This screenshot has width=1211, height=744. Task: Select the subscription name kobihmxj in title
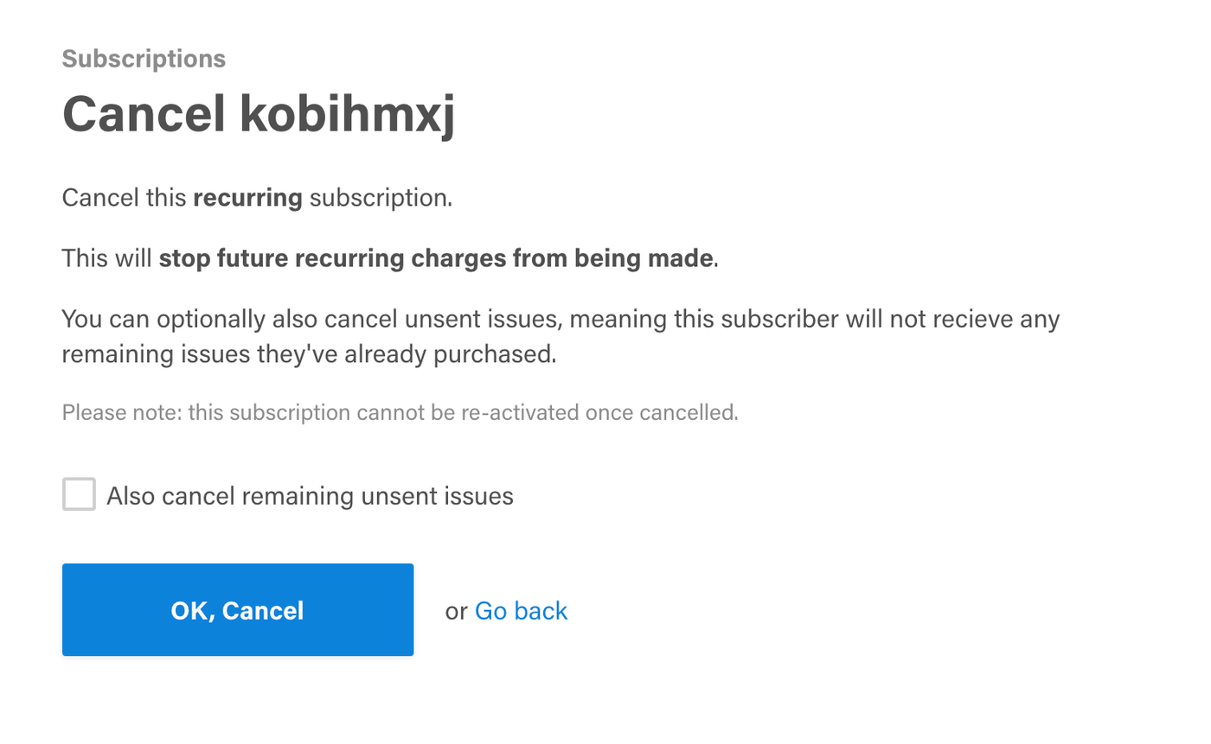347,115
